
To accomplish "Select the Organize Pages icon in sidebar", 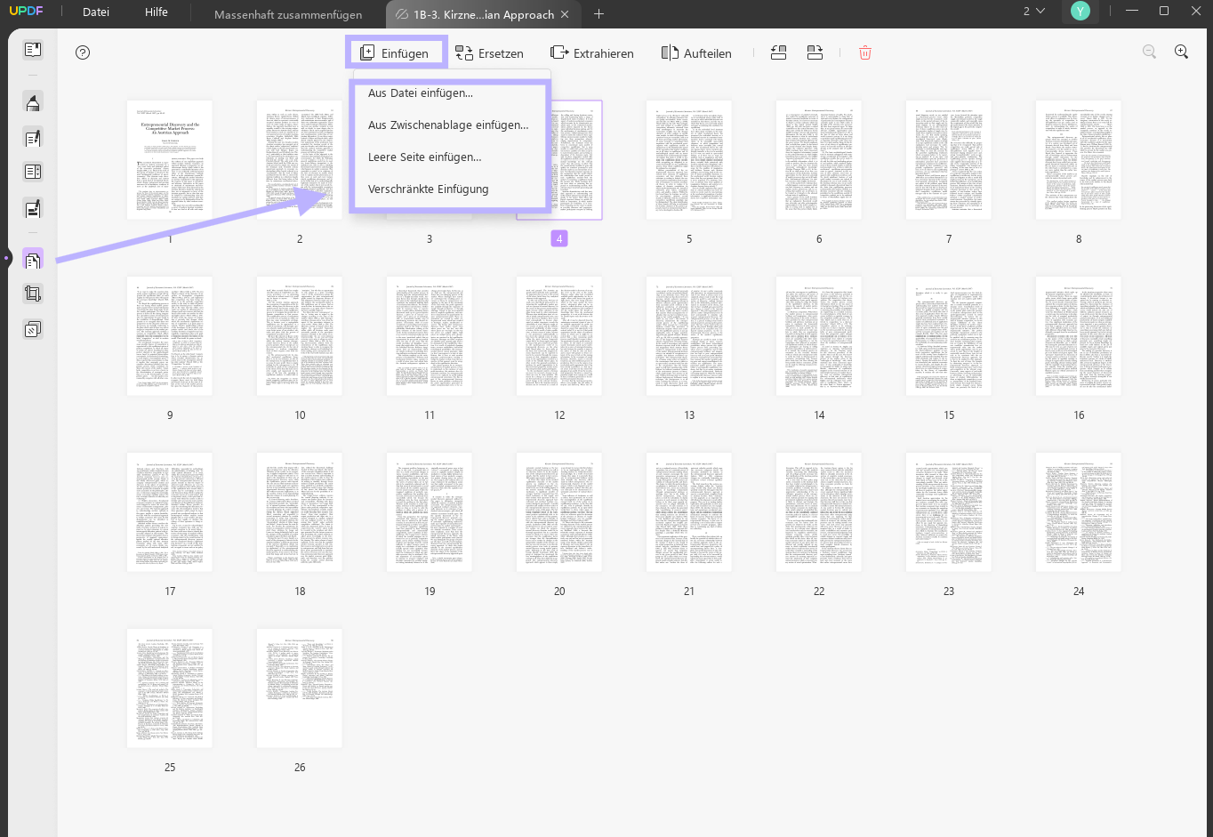I will 33,260.
